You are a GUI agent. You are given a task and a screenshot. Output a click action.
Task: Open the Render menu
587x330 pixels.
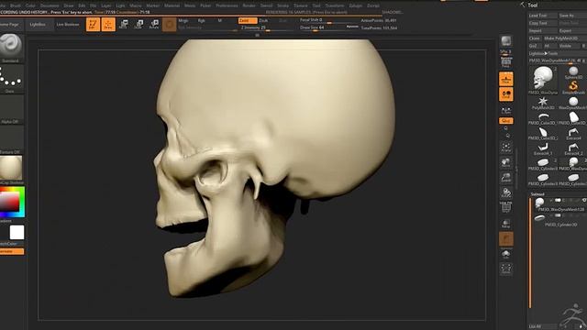click(x=249, y=5)
